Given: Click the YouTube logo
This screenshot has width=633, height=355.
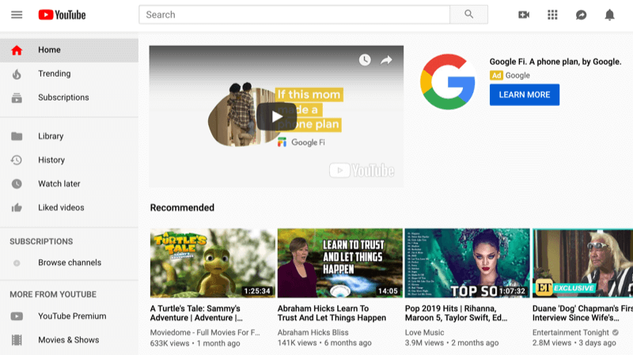Looking at the screenshot, I should point(63,15).
